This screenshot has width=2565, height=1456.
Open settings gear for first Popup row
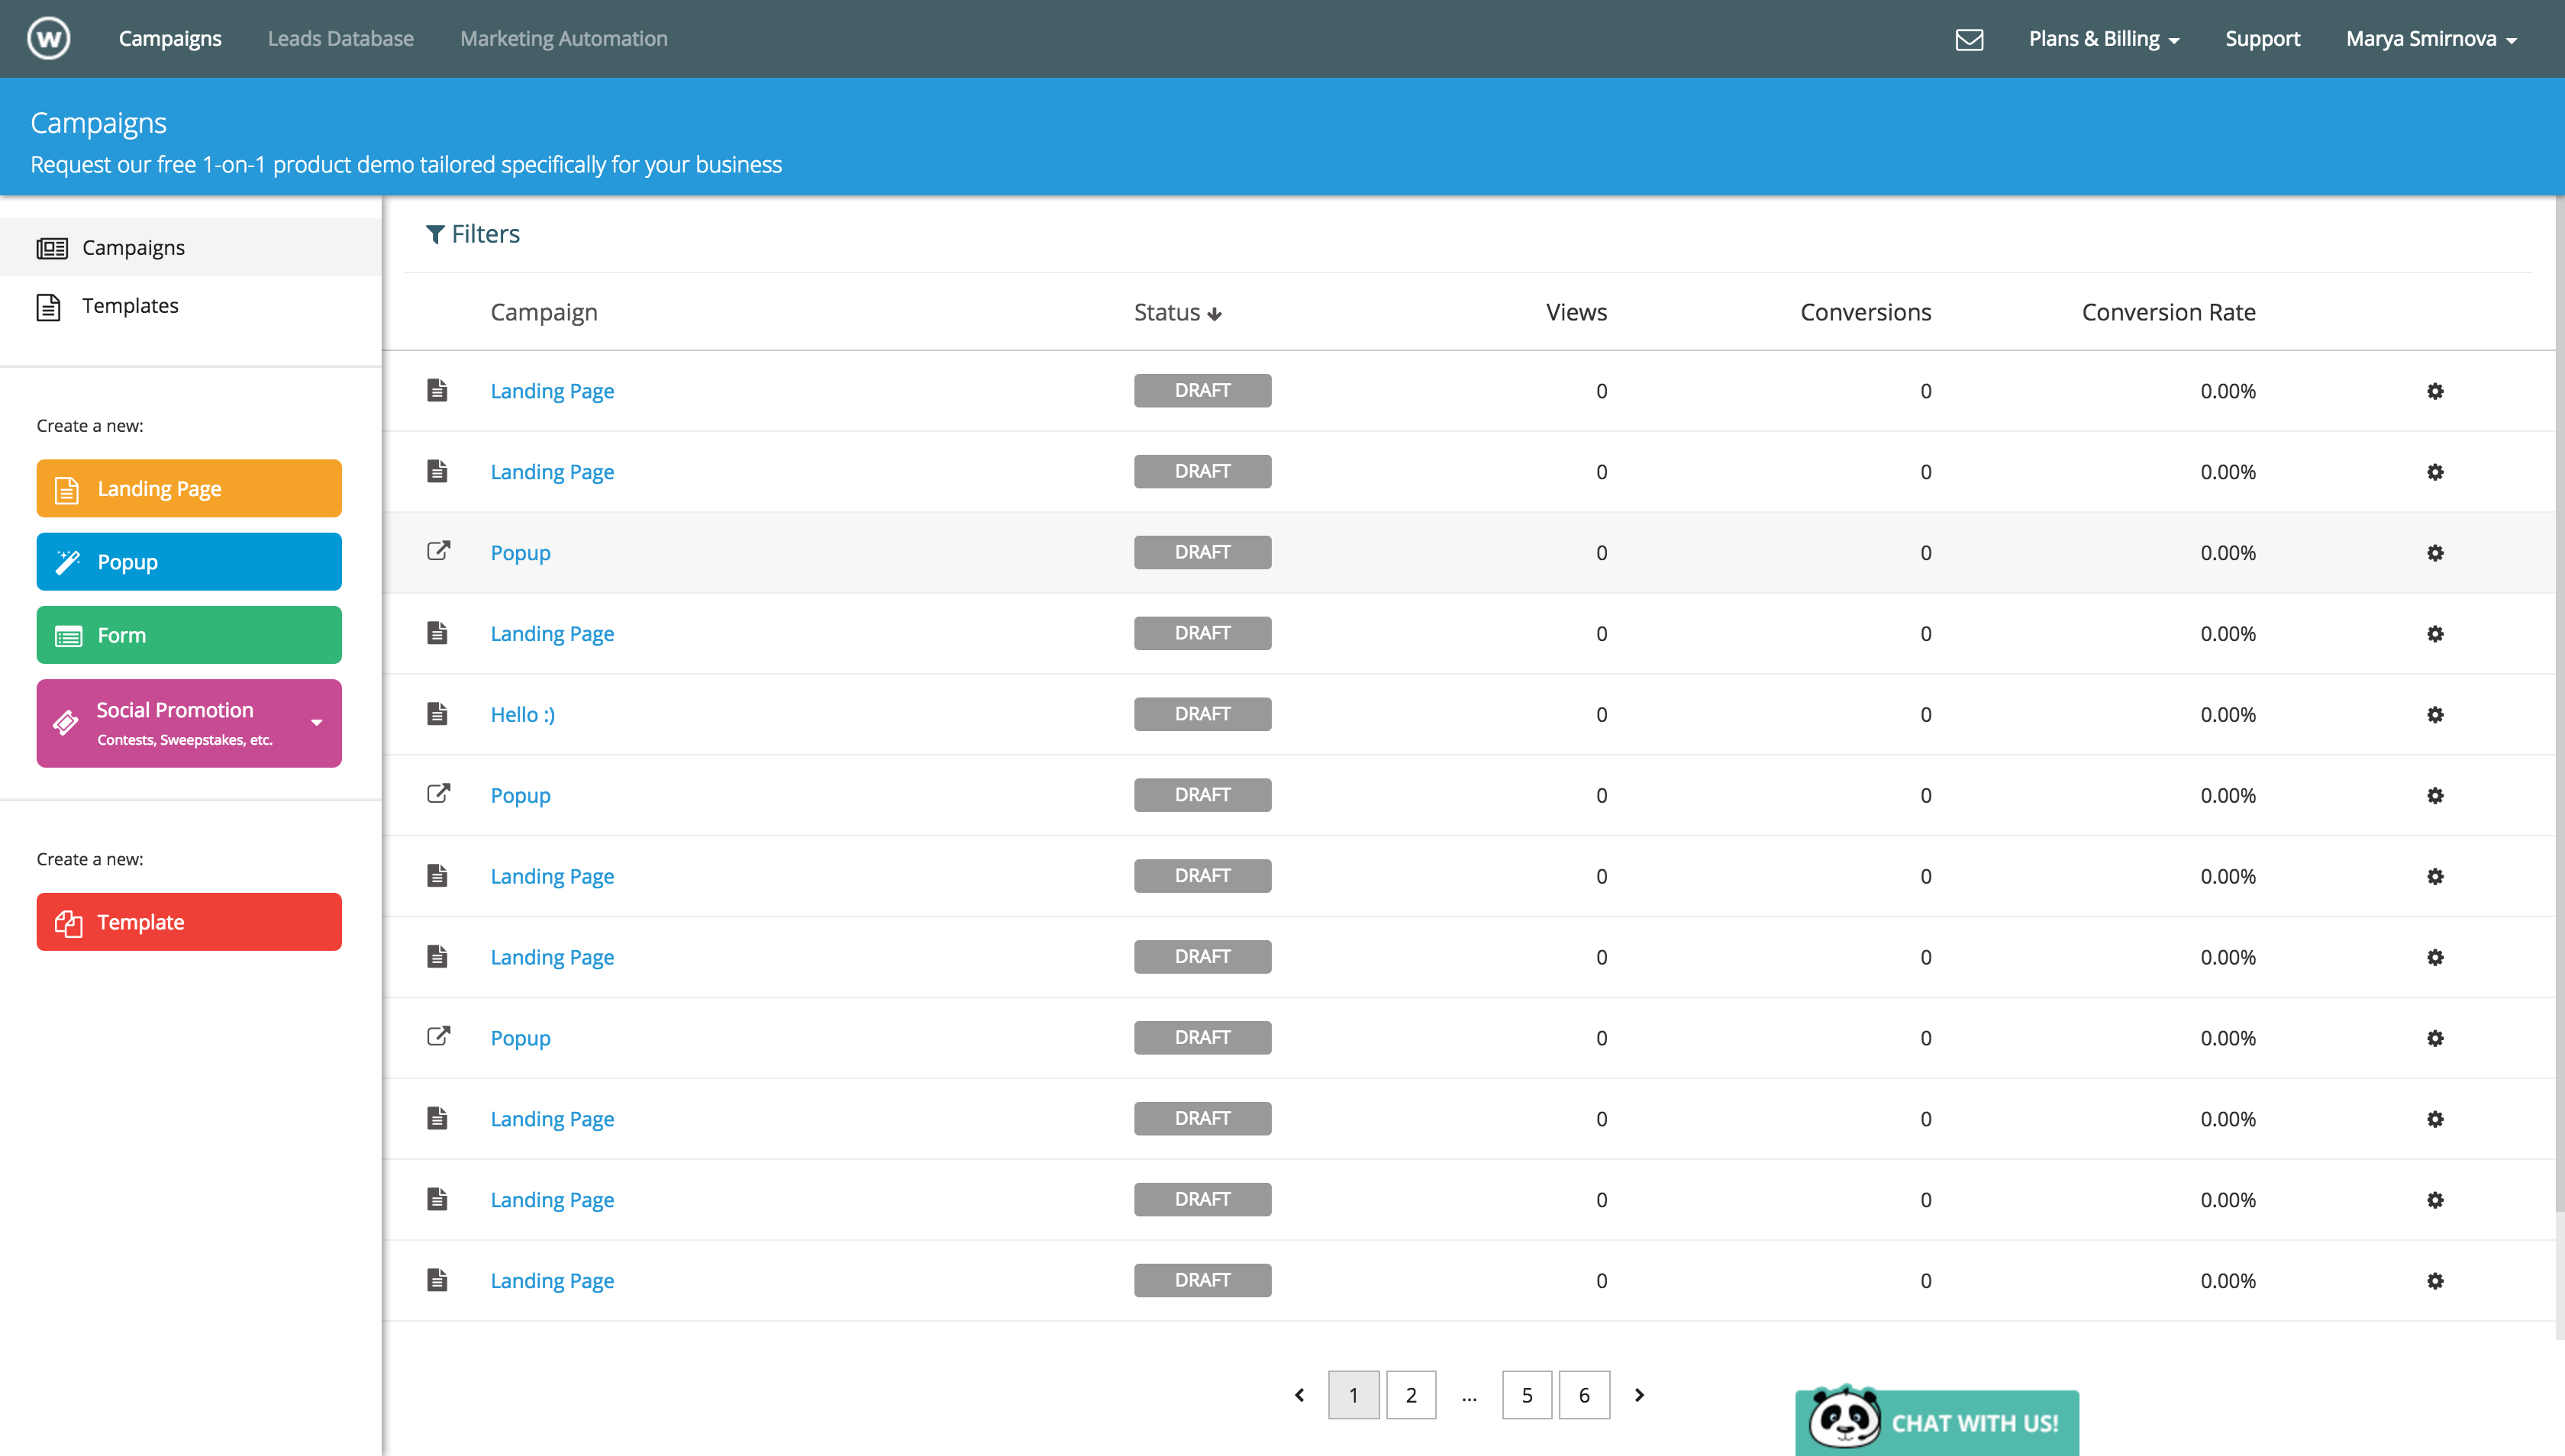click(2435, 553)
